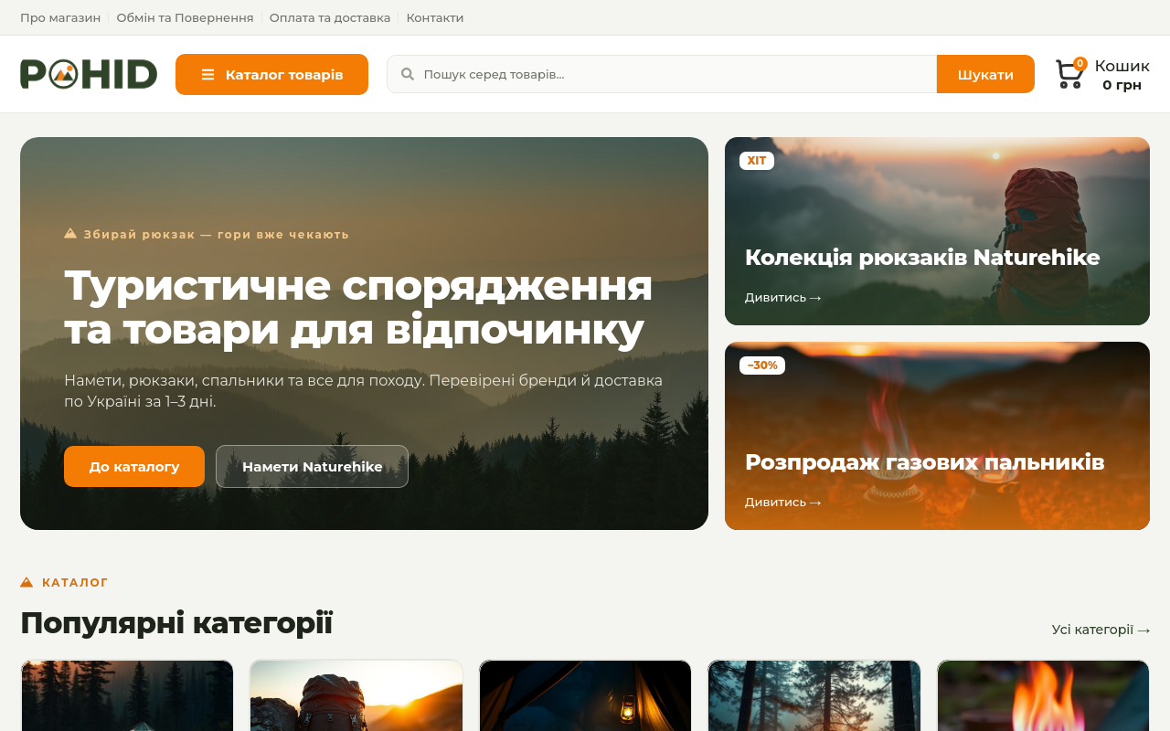Click the cart counter badge showing 0
Viewport: 1170px width, 731px height.
(x=1080, y=64)
